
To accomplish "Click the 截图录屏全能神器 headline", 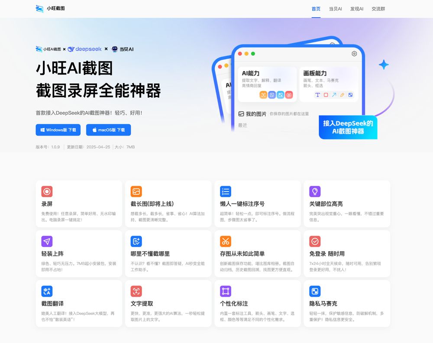I will pos(98,91).
